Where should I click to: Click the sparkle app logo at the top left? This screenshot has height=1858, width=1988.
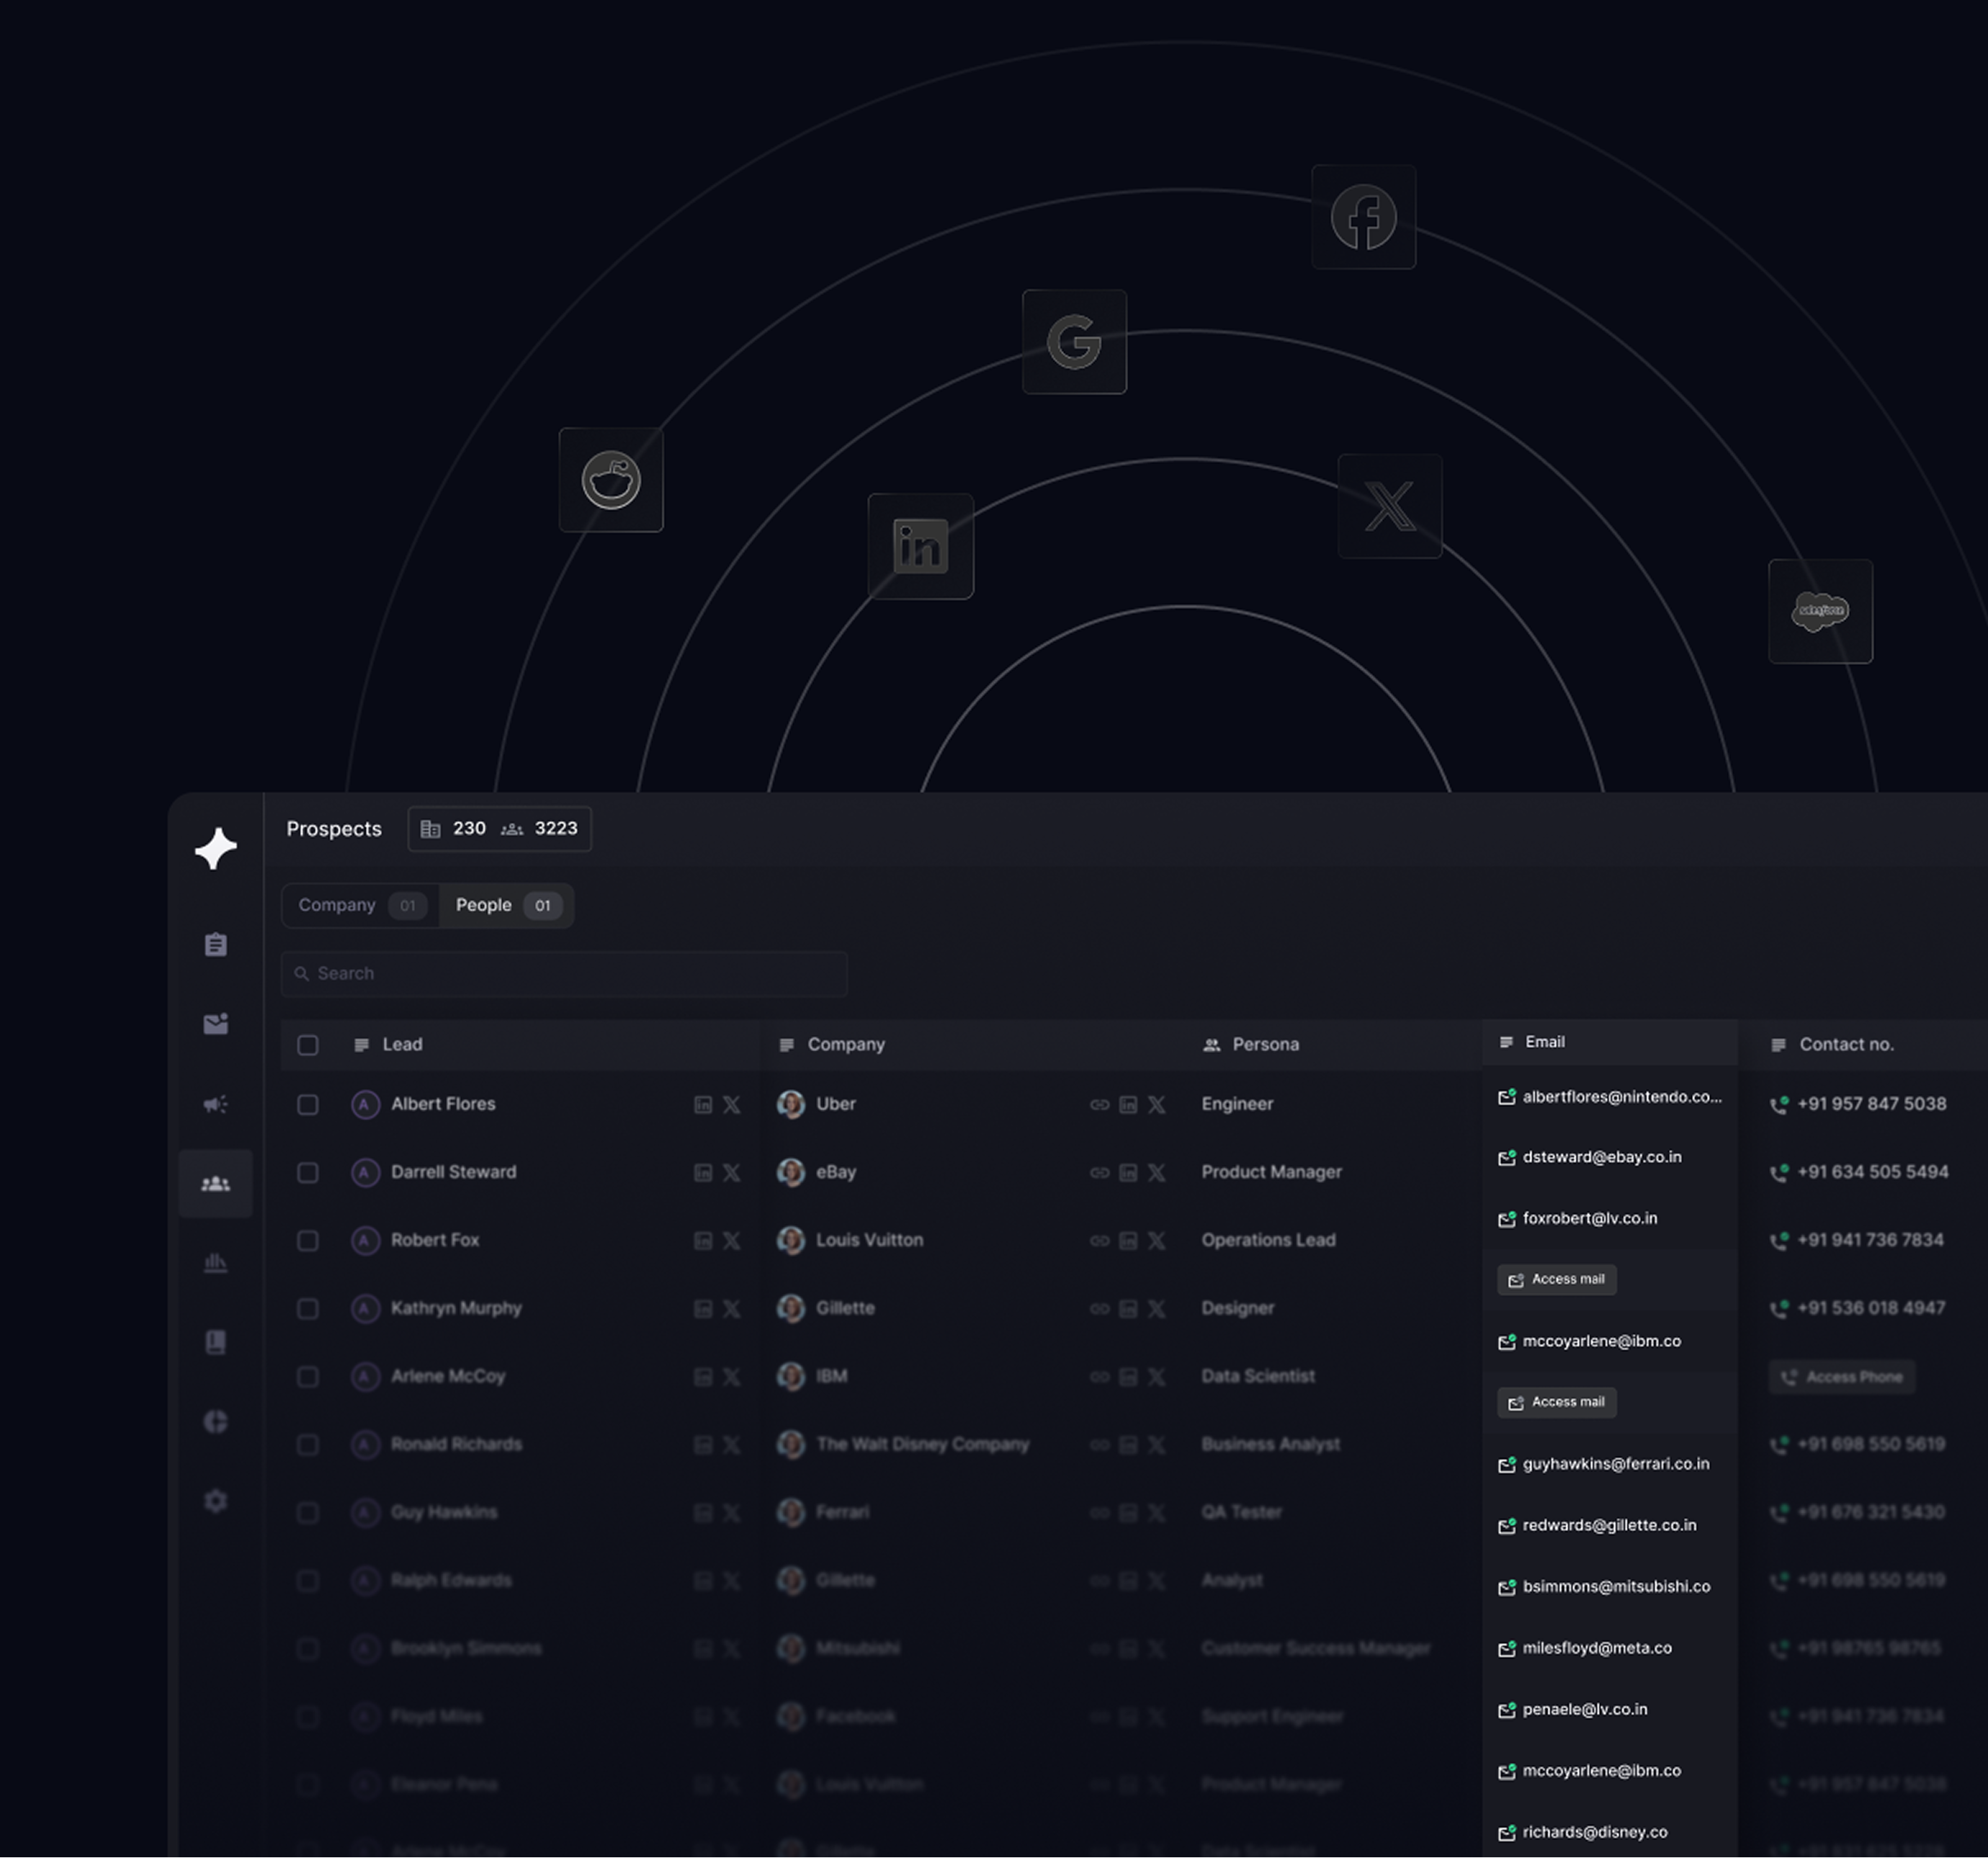point(215,848)
